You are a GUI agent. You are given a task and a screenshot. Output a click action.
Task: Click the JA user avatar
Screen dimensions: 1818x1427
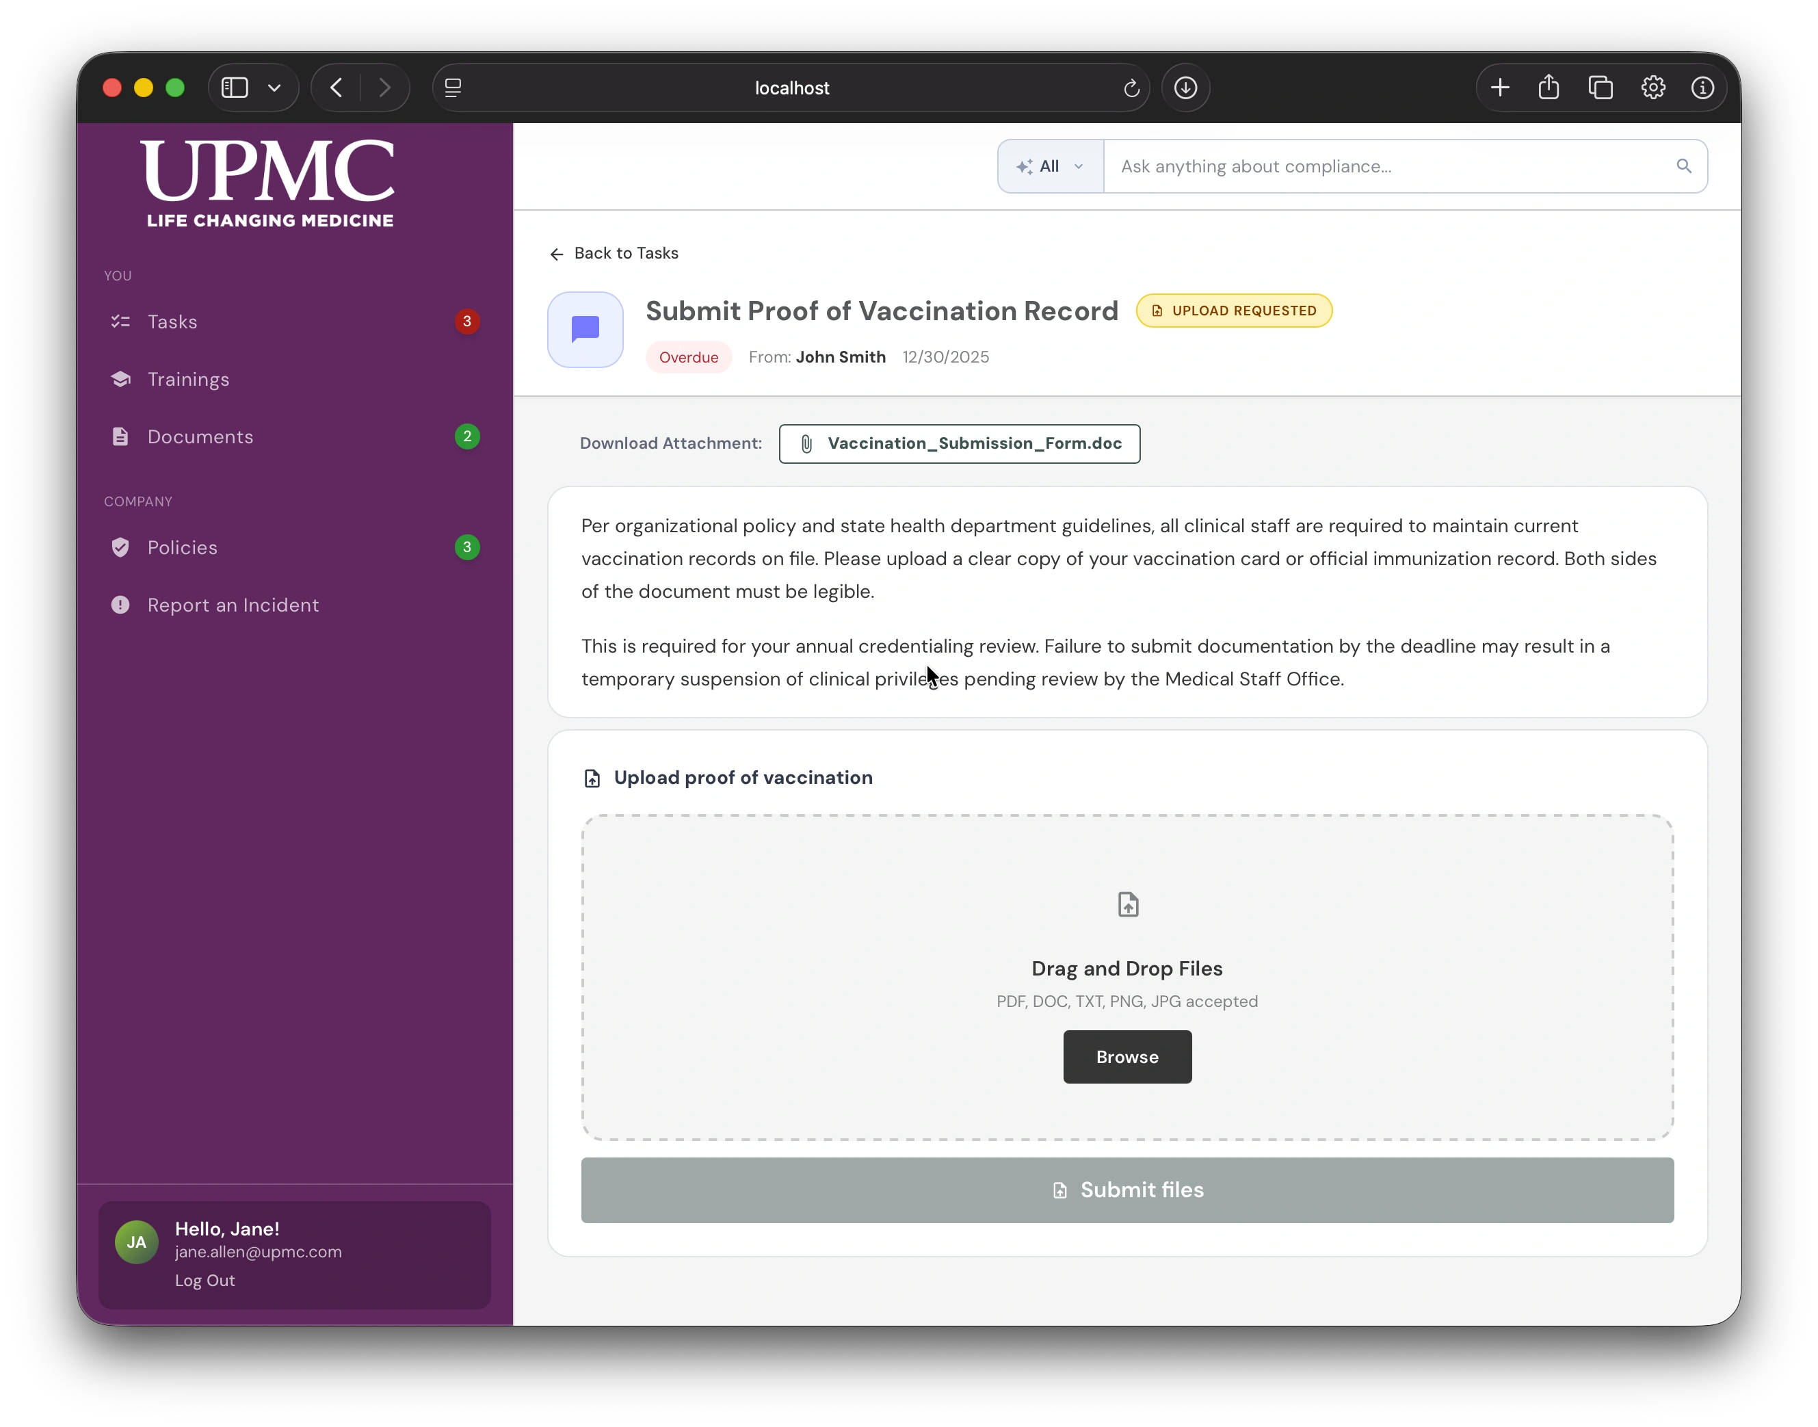coord(136,1242)
